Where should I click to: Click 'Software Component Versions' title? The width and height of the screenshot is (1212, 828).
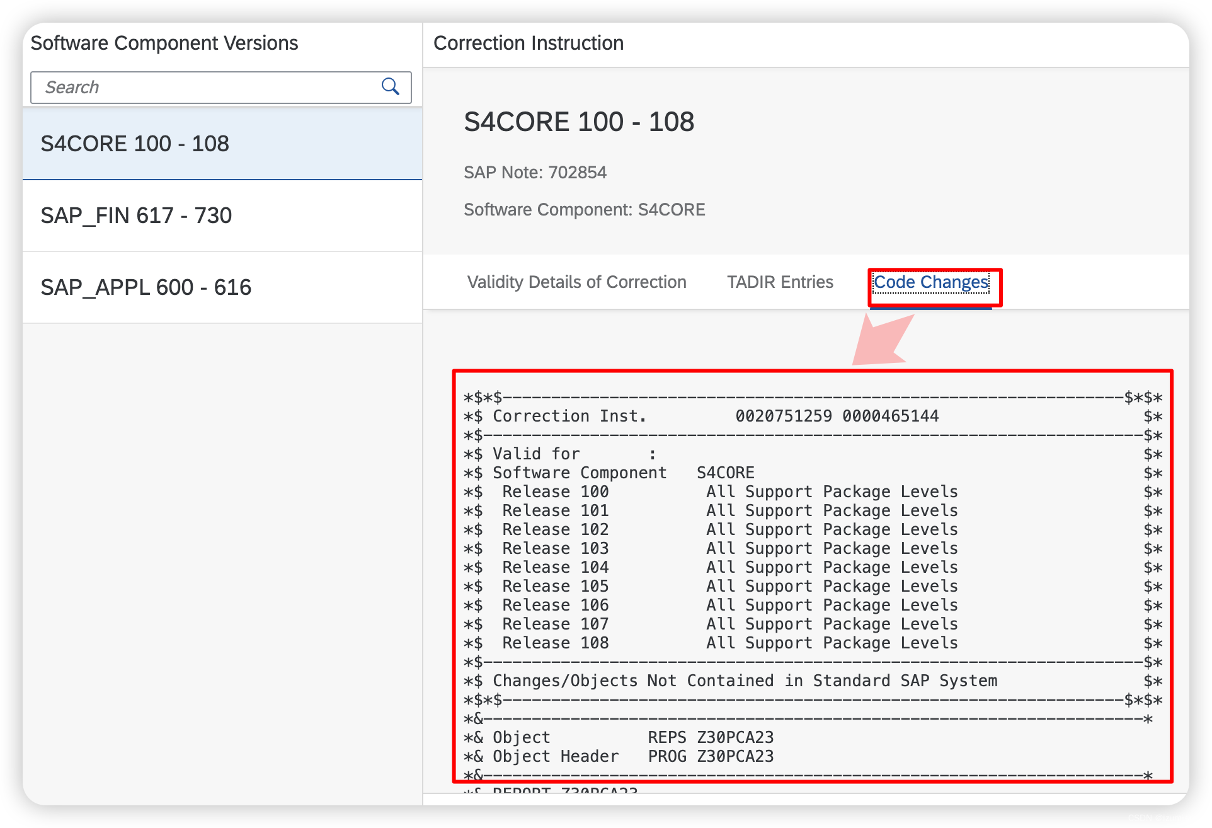(164, 43)
